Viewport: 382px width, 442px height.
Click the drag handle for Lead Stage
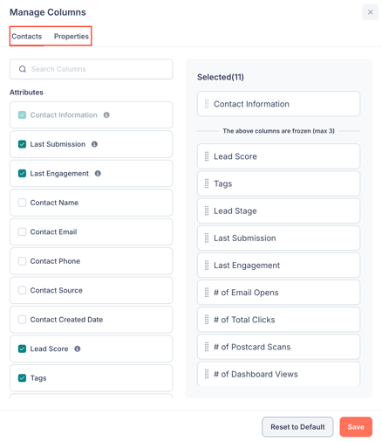[x=207, y=211]
